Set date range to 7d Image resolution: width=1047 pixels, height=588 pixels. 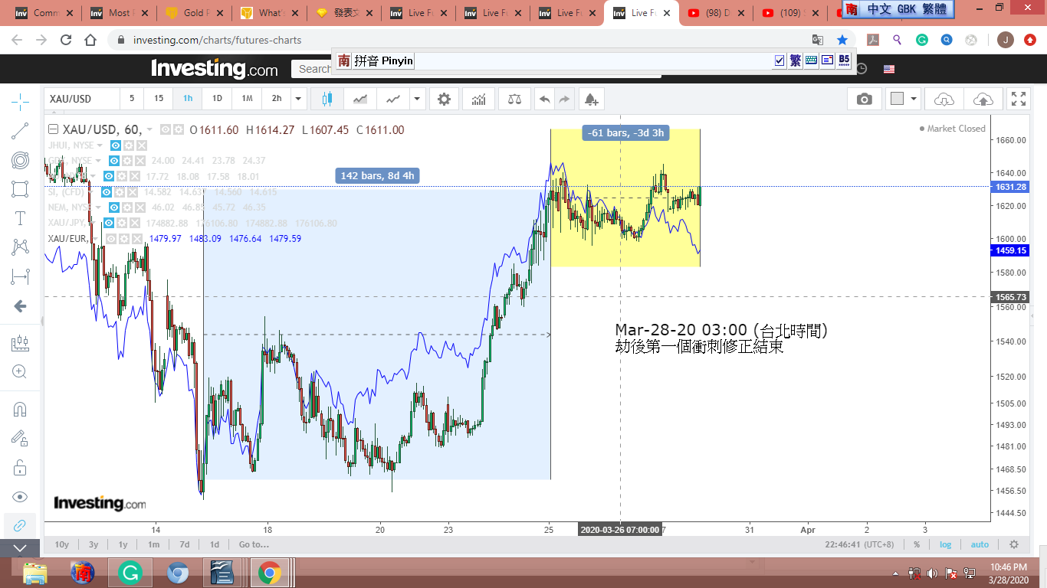click(185, 544)
